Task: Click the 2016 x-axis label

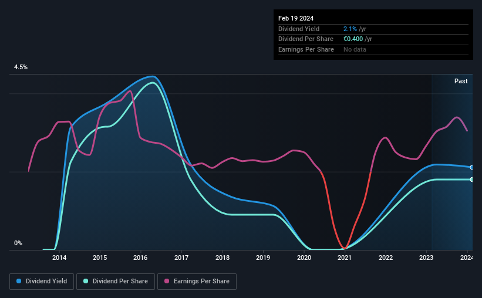Action: [x=140, y=258]
